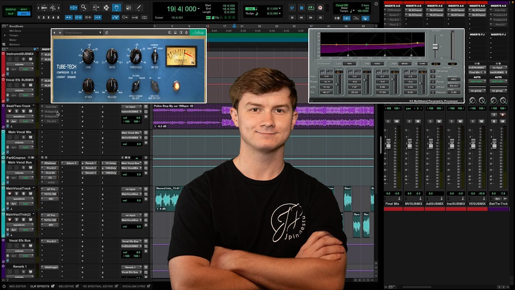Toggle input monitoring on Beat/Two-Track
The height and width of the screenshot is (290, 515).
click(x=16, y=111)
